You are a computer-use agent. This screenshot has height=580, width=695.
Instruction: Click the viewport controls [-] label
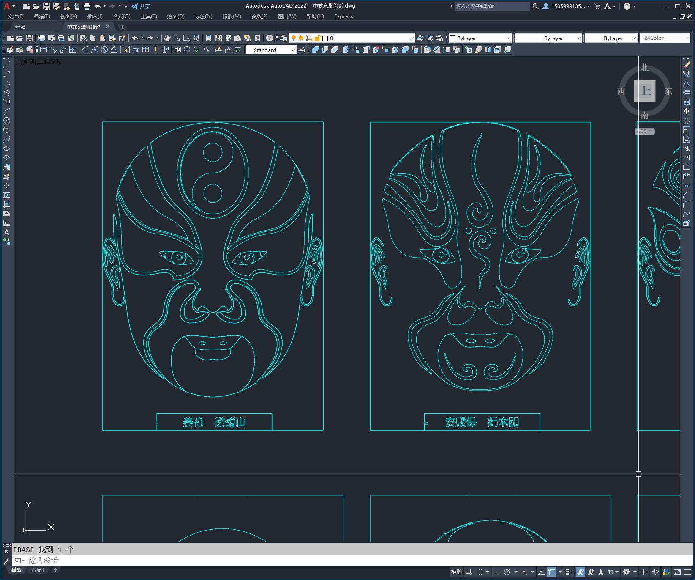coord(19,62)
